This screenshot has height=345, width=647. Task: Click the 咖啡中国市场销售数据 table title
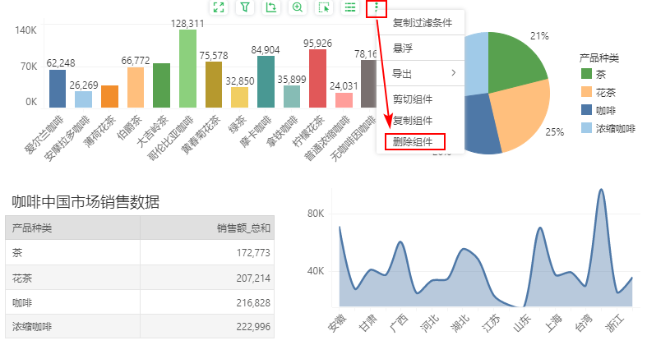(85, 202)
